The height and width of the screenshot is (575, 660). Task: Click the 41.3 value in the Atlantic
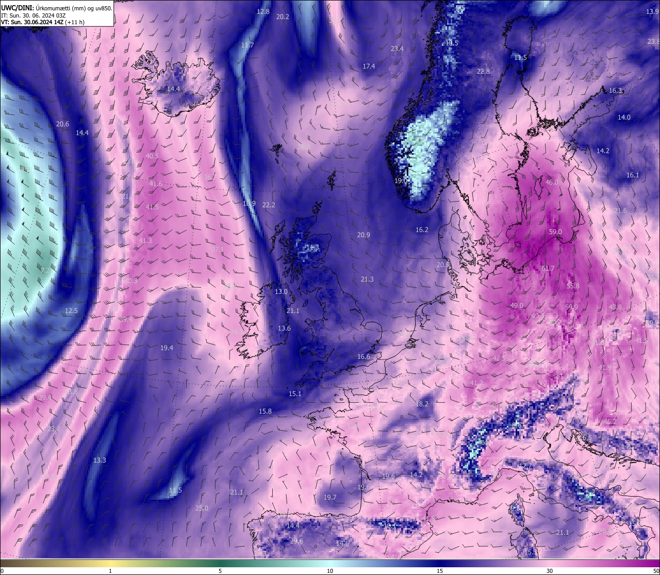click(x=145, y=240)
